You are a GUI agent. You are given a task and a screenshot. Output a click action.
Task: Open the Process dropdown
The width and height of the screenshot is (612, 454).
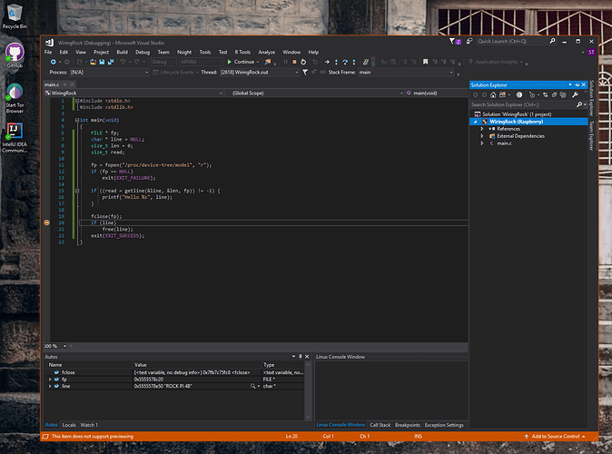tap(146, 73)
